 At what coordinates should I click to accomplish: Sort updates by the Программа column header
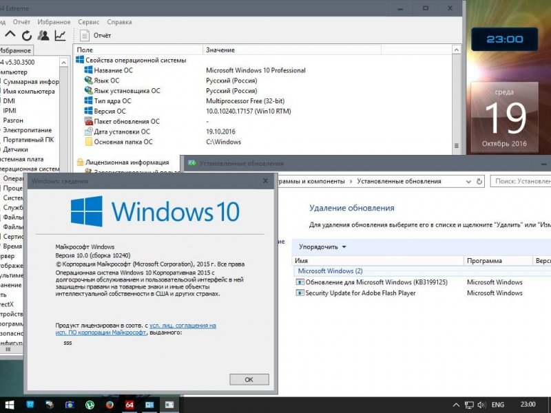[498, 261]
